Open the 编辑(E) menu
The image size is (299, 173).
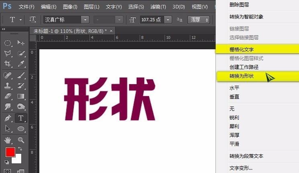pyautogui.click(x=49, y=7)
